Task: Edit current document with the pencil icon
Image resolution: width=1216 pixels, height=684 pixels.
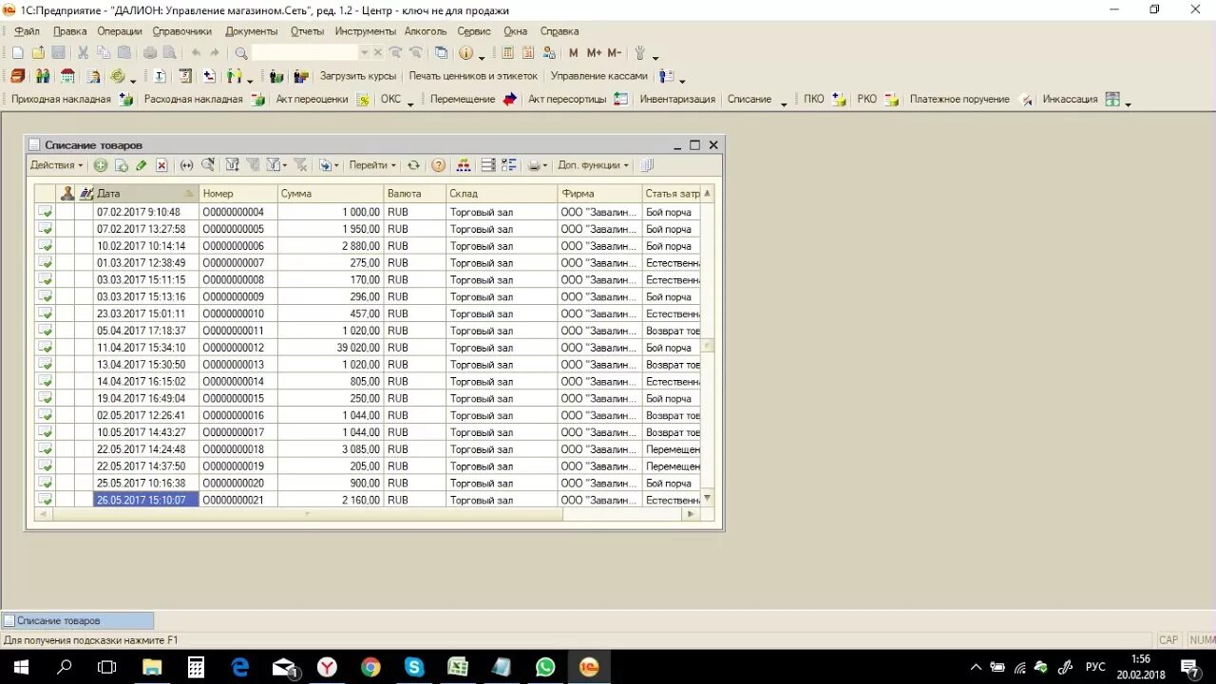Action: coord(142,165)
